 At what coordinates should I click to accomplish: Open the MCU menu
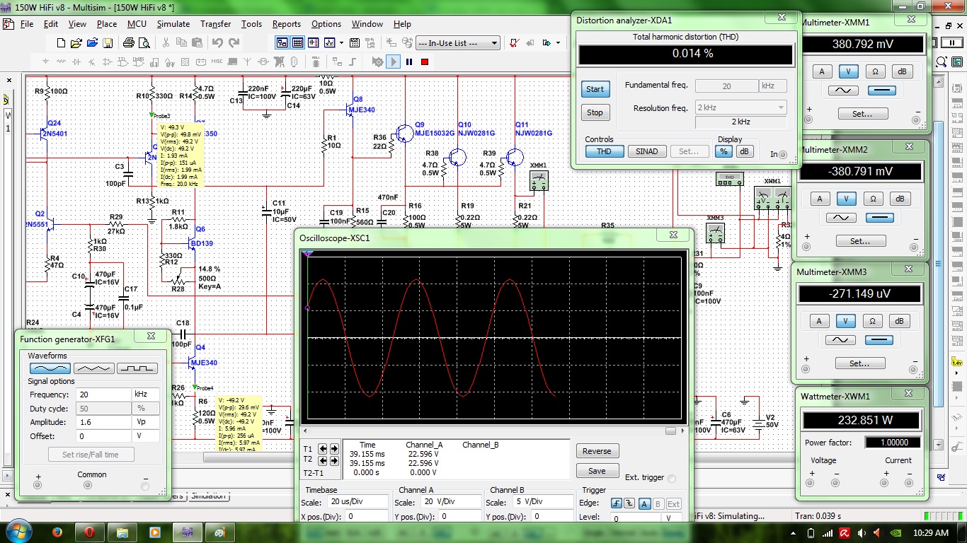point(137,24)
